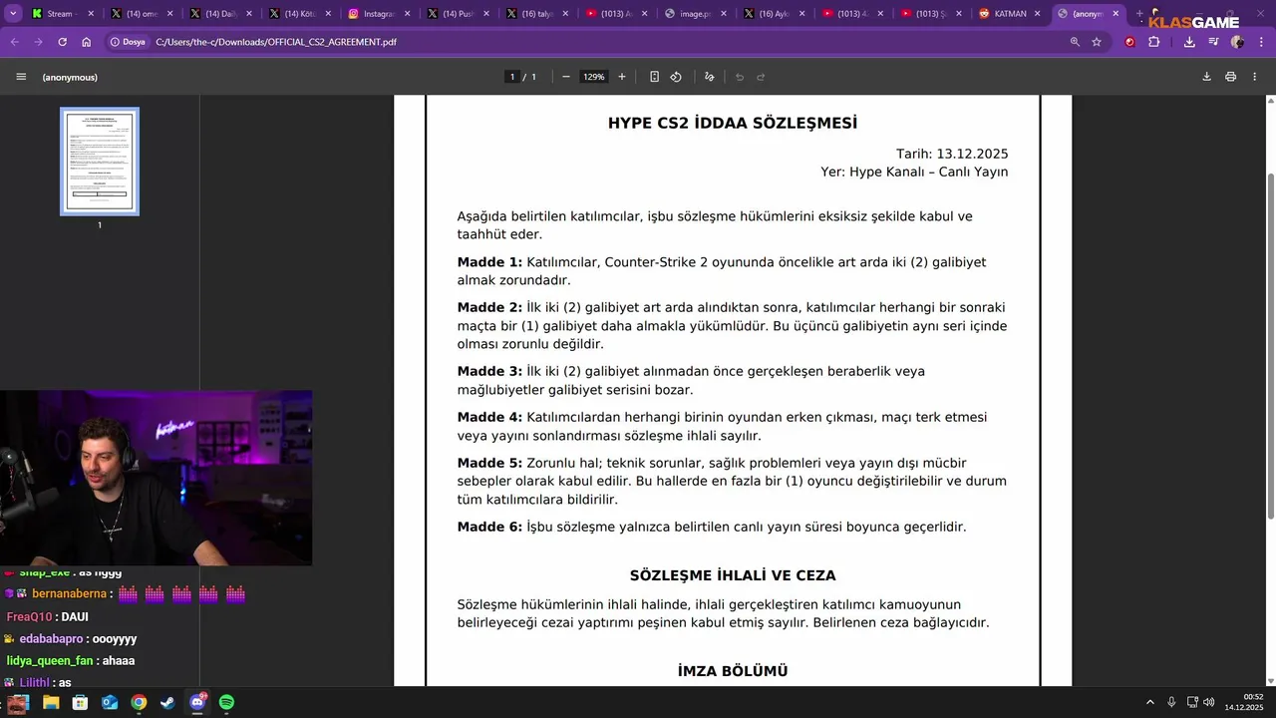Zoom in with the plus button
This screenshot has width=1276, height=718.
click(x=622, y=77)
